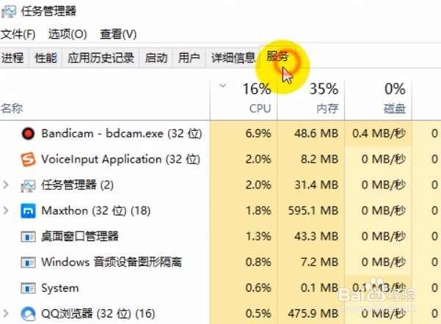Click the 6.9% CPU value for Bandicam
Screen dimensions: 441x324
(258, 133)
